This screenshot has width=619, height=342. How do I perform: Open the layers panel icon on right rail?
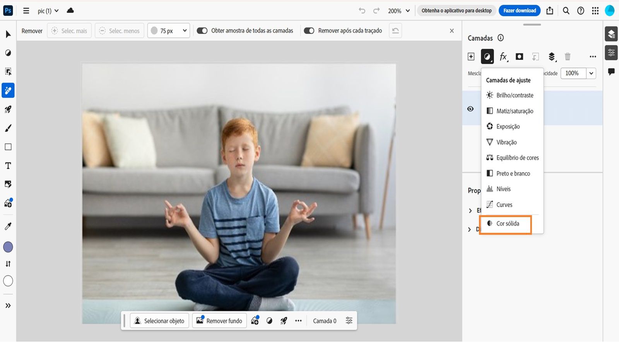[611, 34]
